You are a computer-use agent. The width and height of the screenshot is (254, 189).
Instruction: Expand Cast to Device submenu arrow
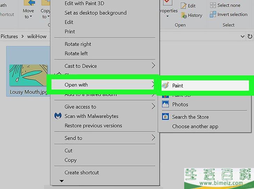[x=153, y=66]
